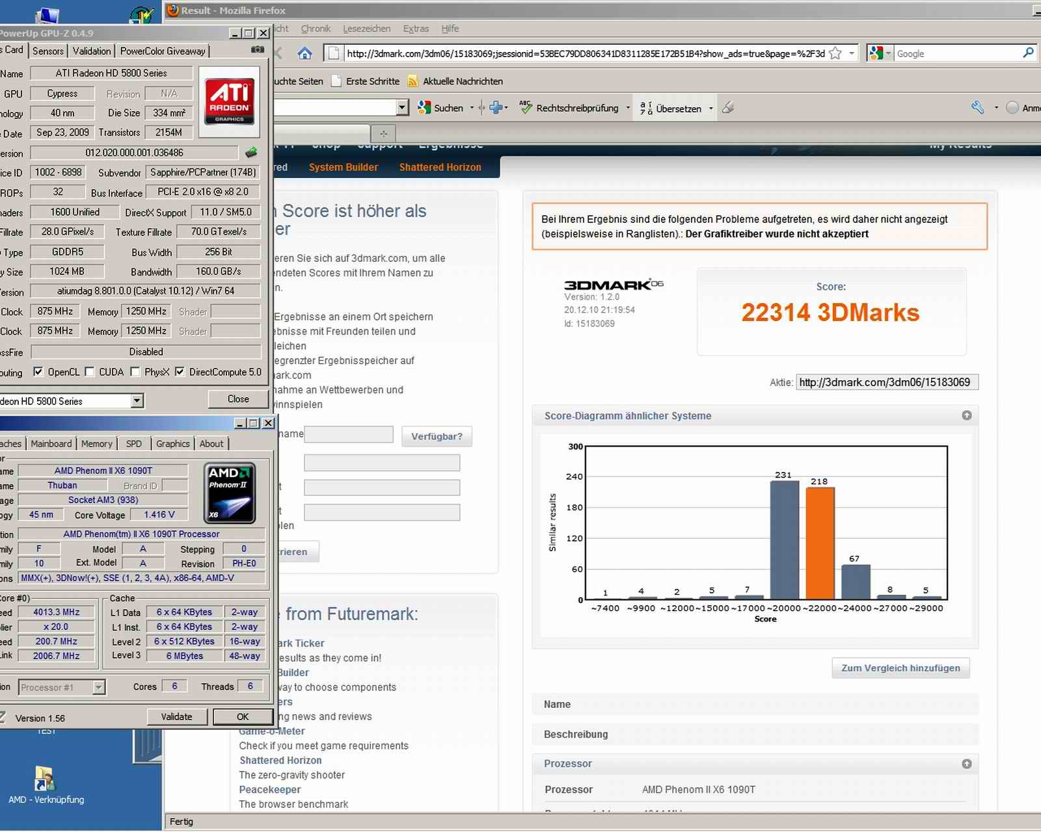
Task: Click the AMD Phenom II logo in CPU-Z
Action: click(230, 493)
